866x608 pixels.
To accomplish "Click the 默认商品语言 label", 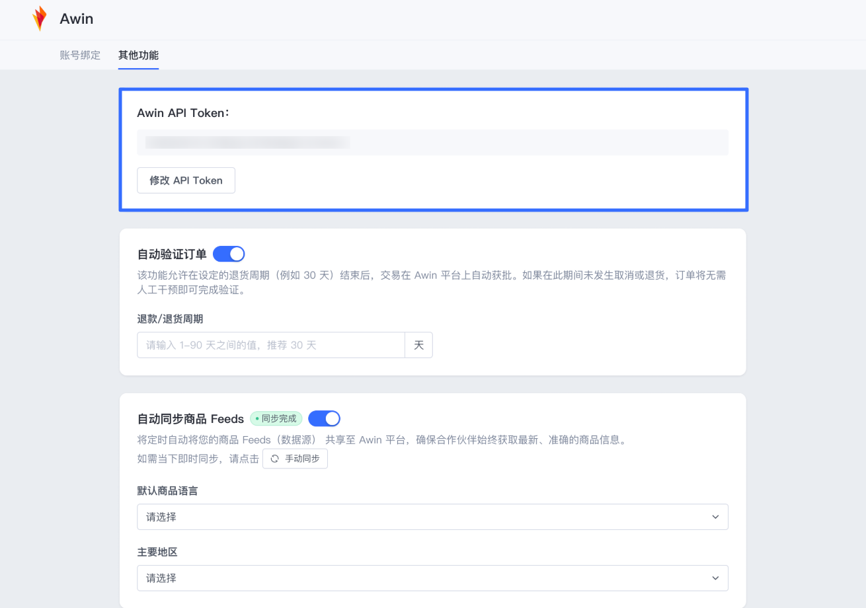I will [x=167, y=491].
